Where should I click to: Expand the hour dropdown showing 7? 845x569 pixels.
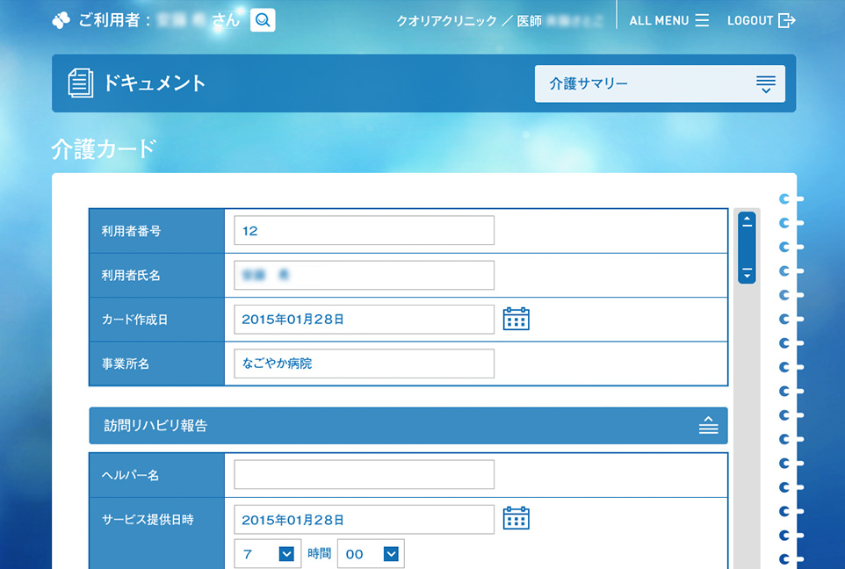coord(286,553)
